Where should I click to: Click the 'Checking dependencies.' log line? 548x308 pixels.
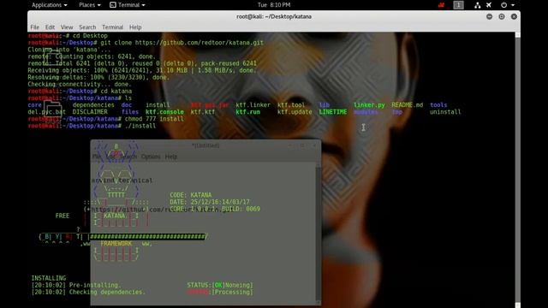107,293
